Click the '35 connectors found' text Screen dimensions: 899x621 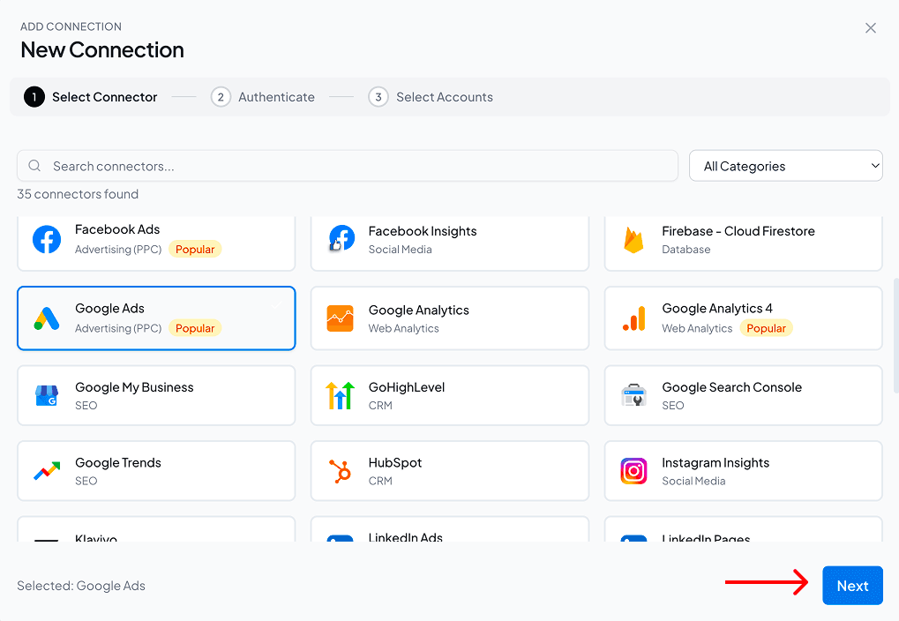[78, 194]
